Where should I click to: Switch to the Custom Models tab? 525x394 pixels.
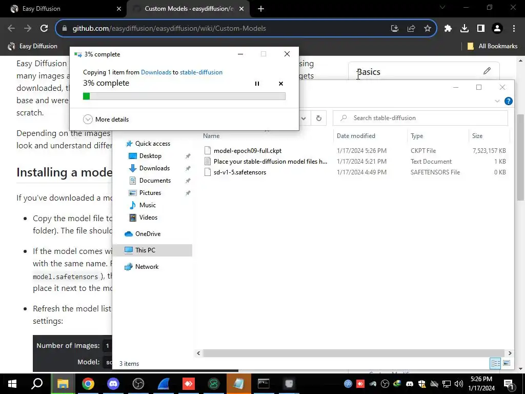[x=189, y=9]
